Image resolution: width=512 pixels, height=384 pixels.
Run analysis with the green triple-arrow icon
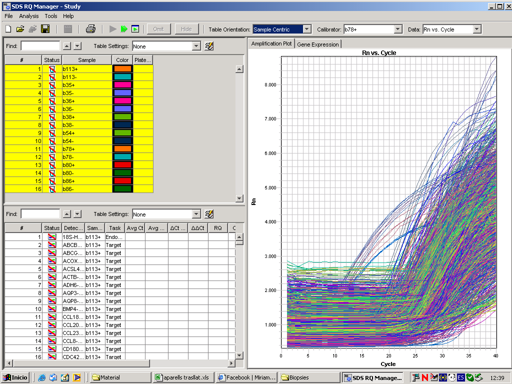123,29
